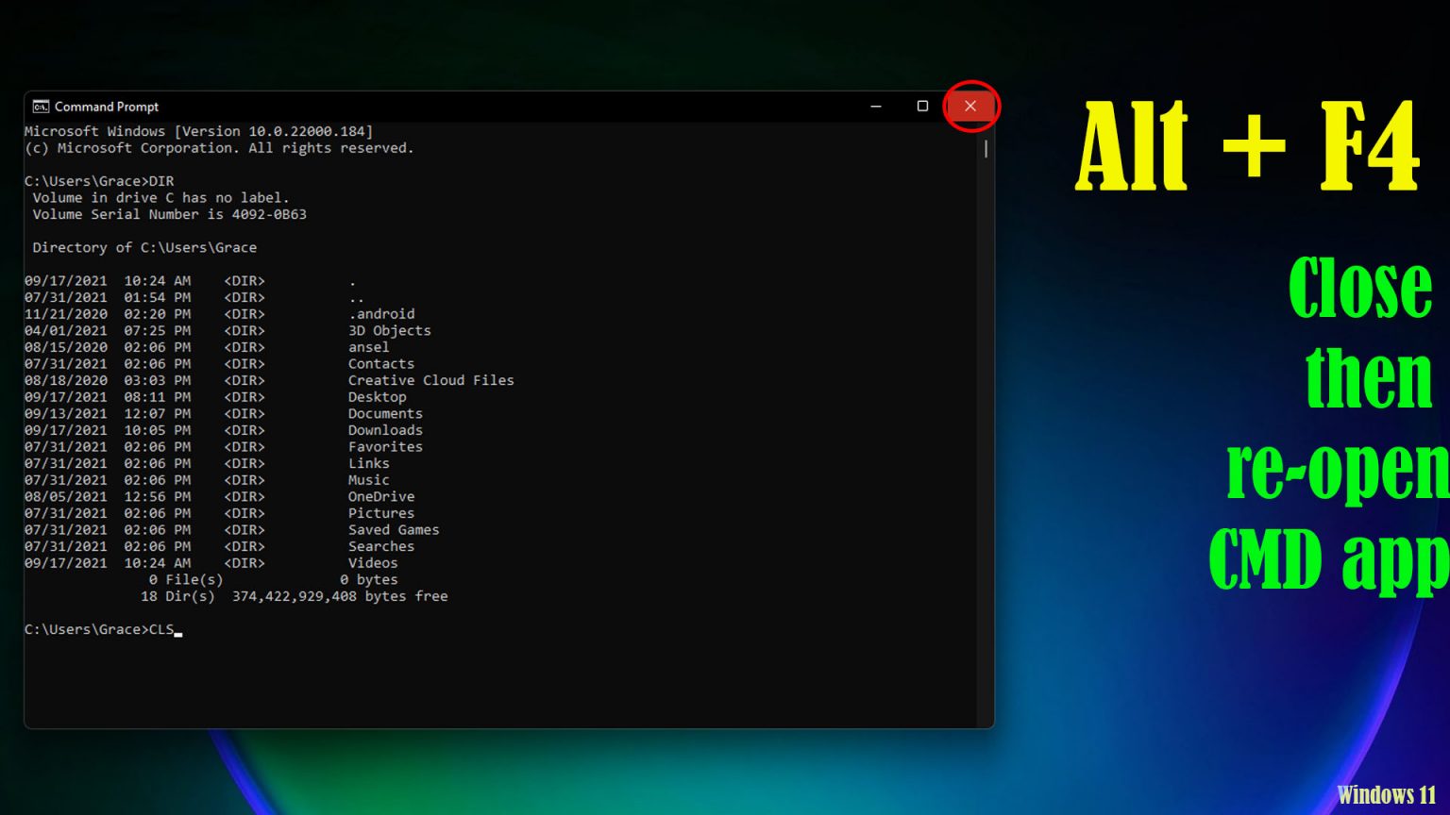Select the Pictures directory entry
The image size is (1450, 815).
tap(381, 513)
